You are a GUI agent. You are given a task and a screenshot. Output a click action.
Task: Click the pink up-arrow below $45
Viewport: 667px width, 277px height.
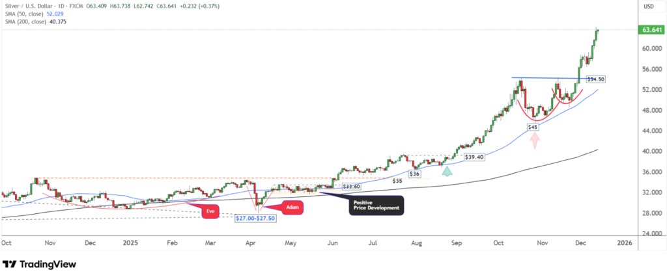[x=535, y=142]
